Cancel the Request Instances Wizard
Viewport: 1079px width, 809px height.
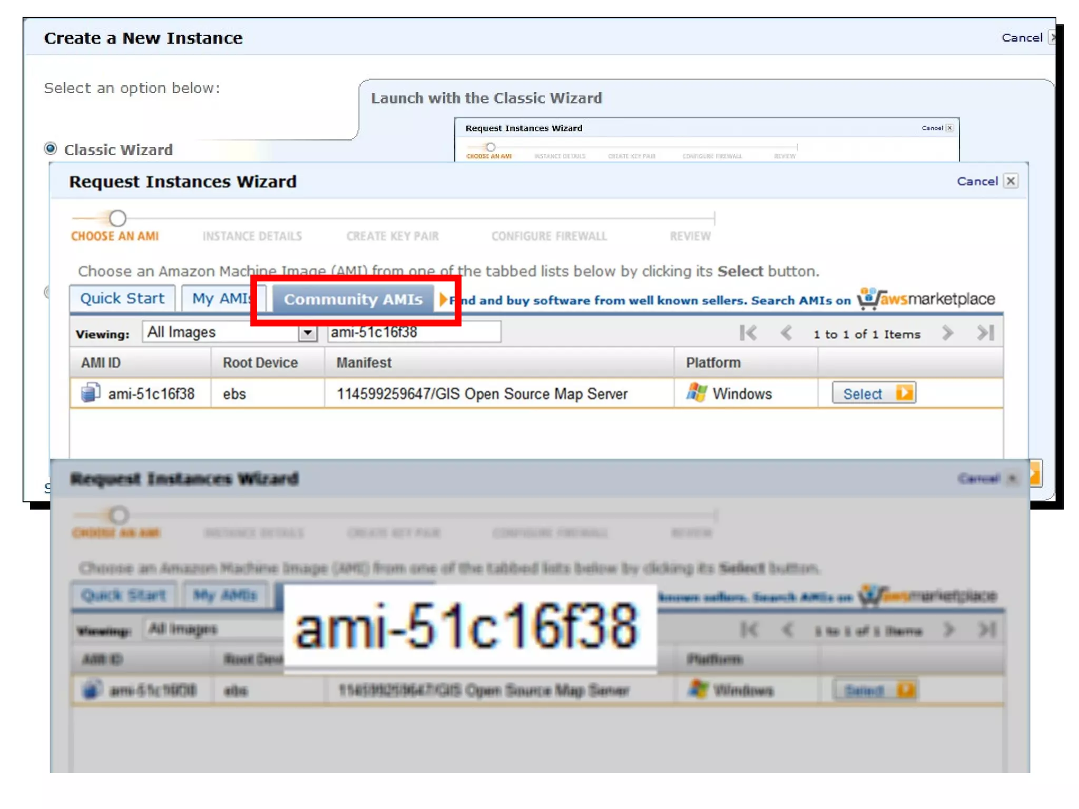pos(977,181)
